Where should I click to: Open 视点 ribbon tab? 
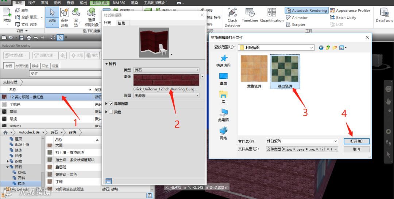[x=32, y=3]
